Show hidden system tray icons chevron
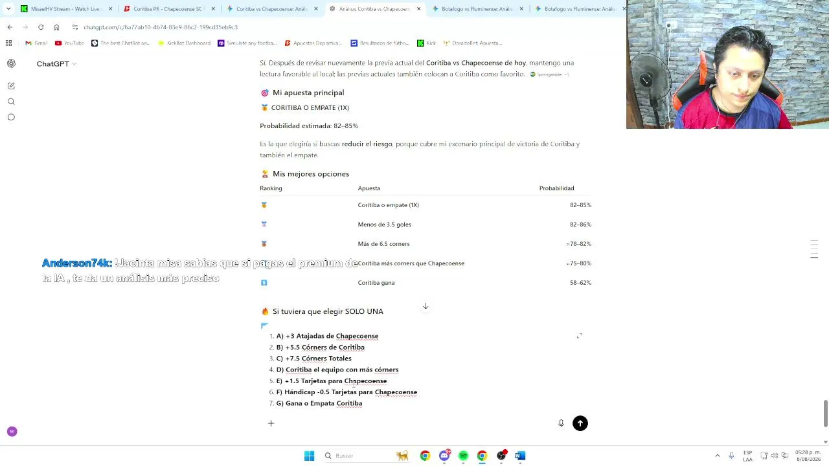 [717, 456]
